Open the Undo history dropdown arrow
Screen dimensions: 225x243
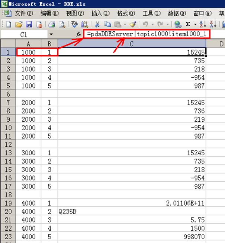152,25
